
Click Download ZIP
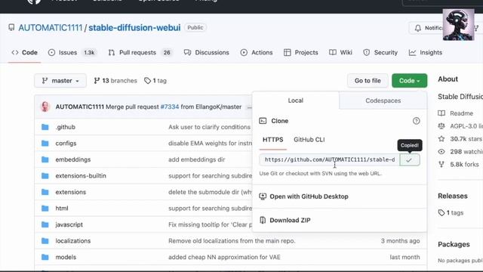coord(290,220)
